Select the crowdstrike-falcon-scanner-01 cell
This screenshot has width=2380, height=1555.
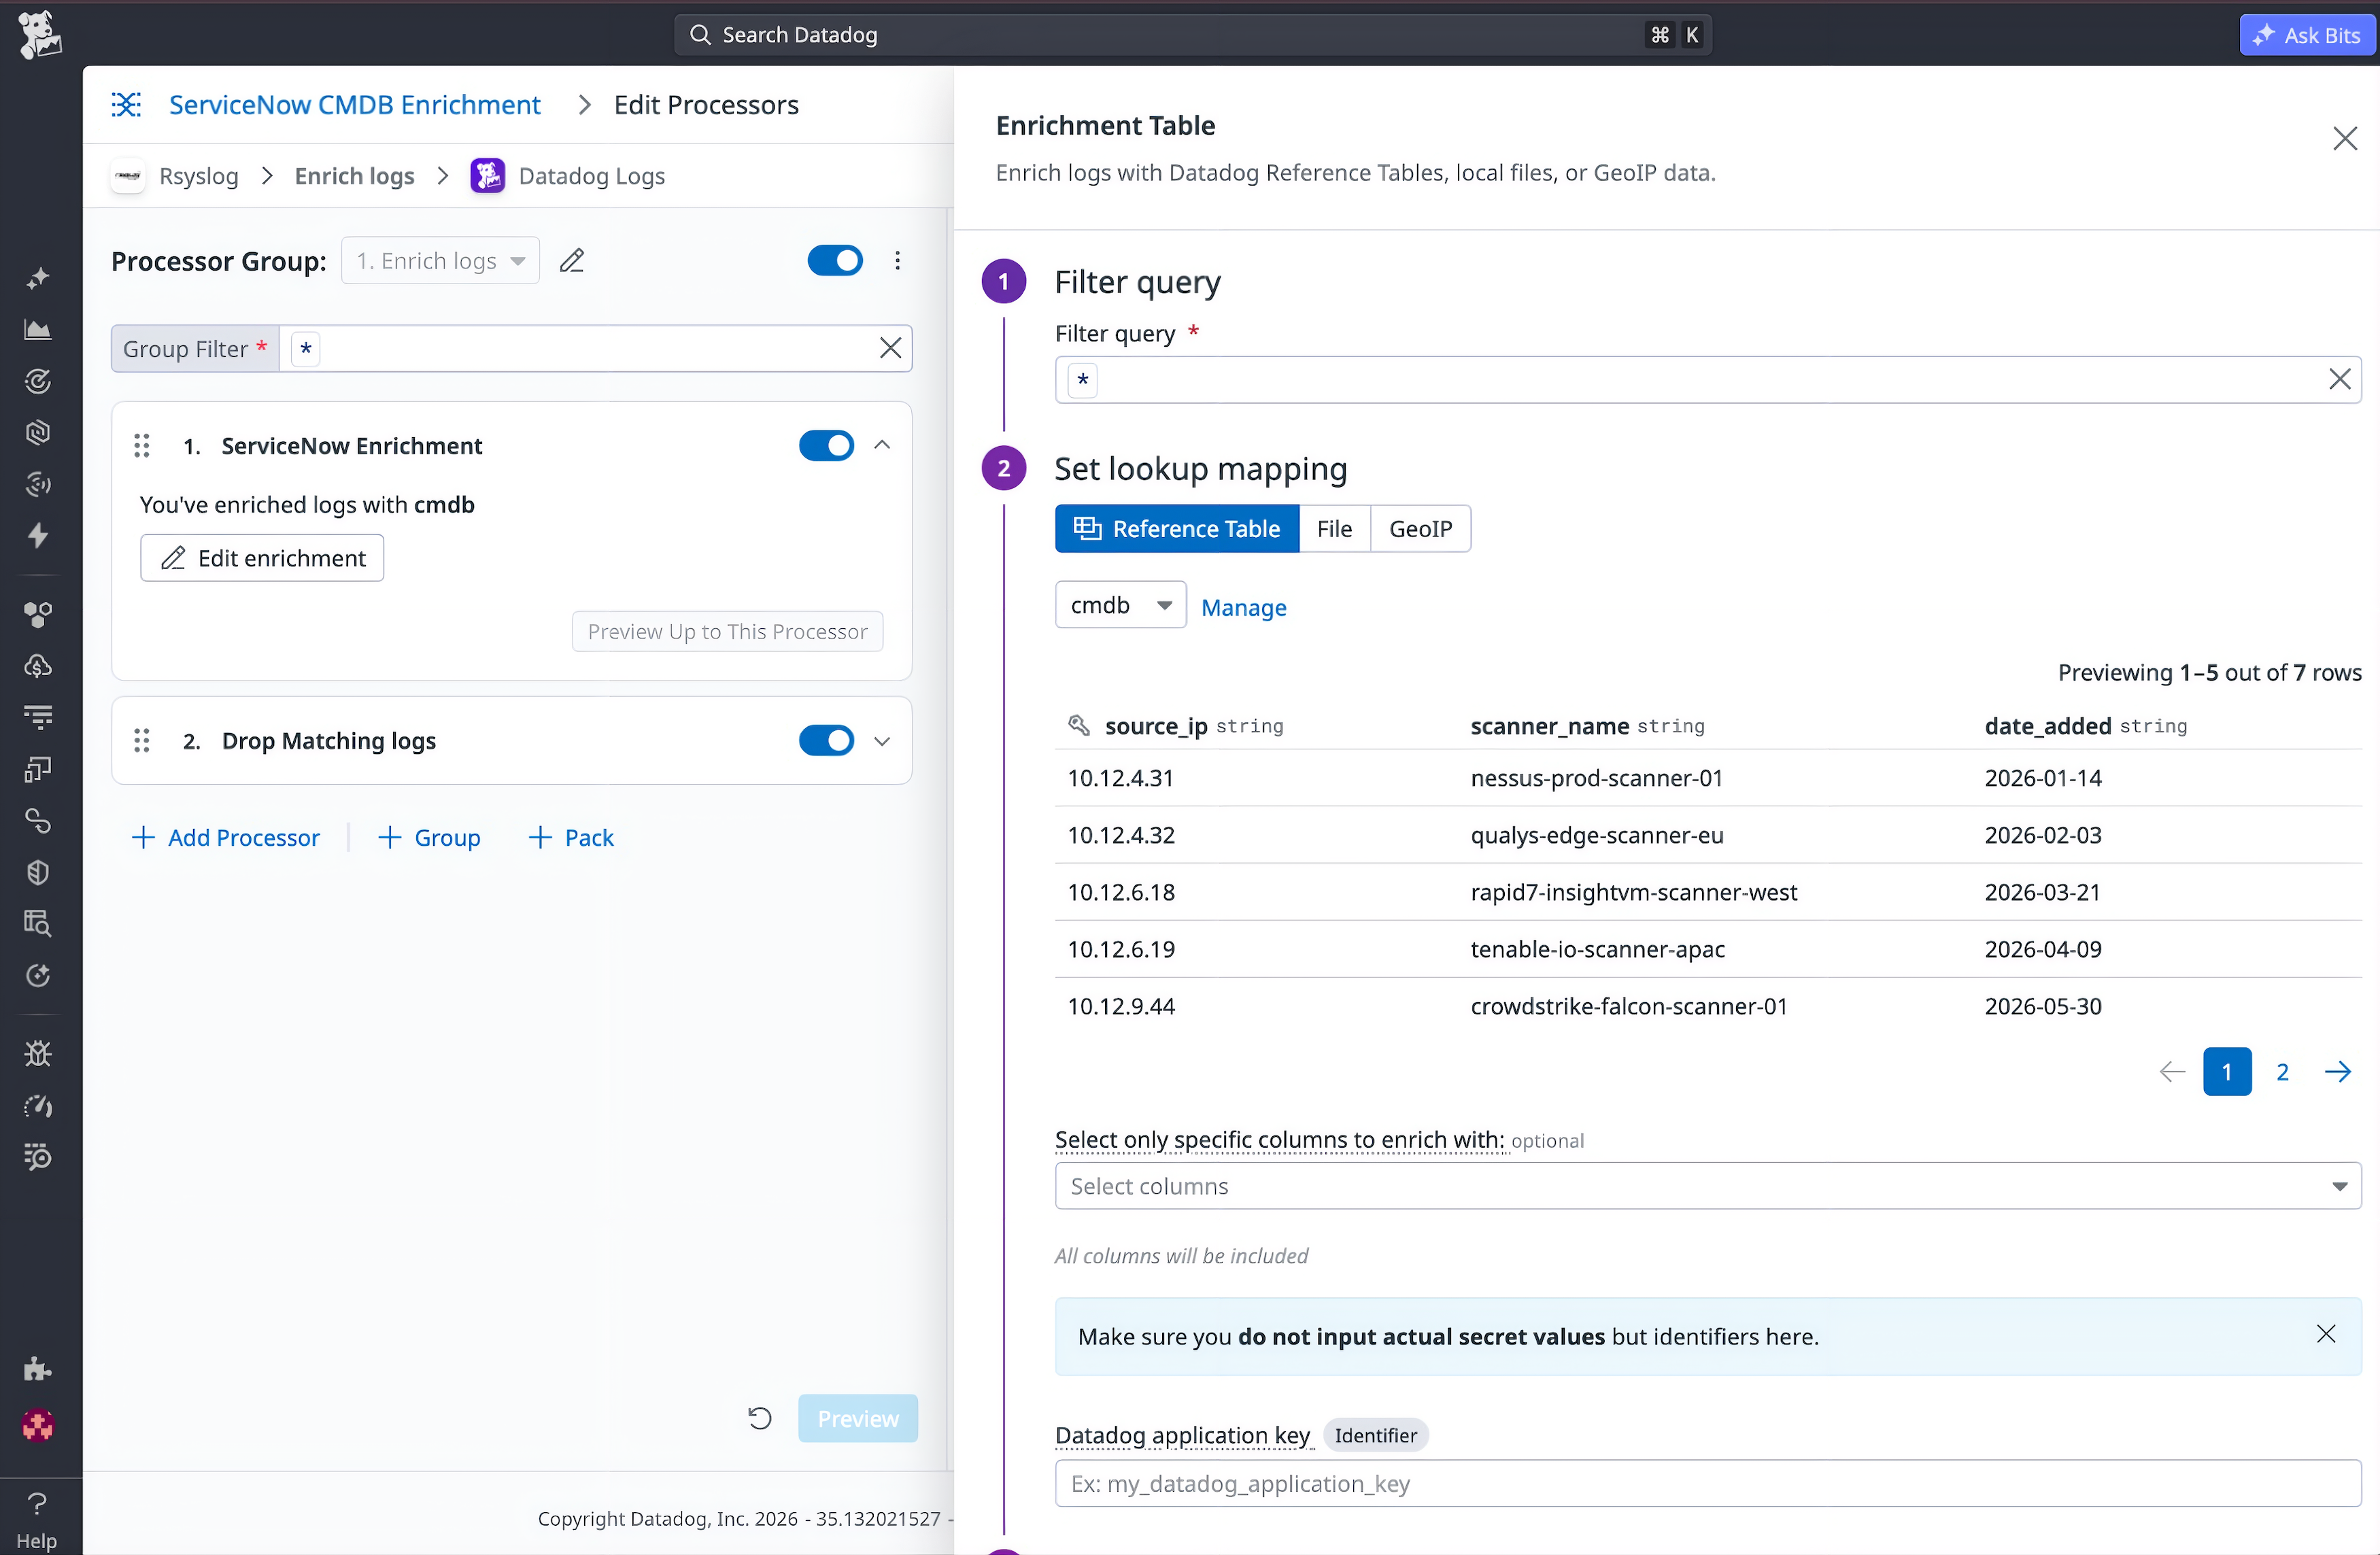click(x=1629, y=1006)
